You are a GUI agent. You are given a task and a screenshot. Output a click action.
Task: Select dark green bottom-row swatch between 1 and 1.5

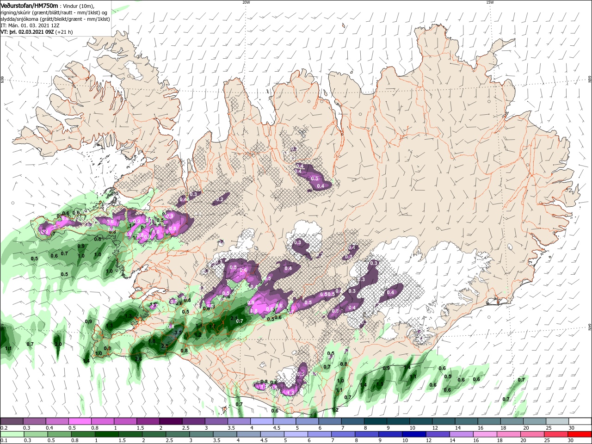point(106,434)
